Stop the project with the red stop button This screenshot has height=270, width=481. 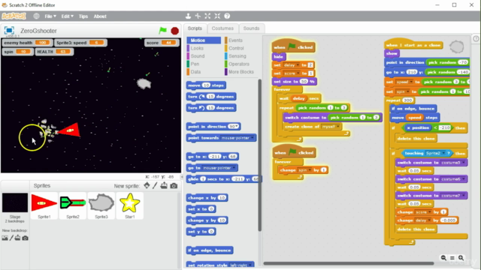(x=175, y=31)
